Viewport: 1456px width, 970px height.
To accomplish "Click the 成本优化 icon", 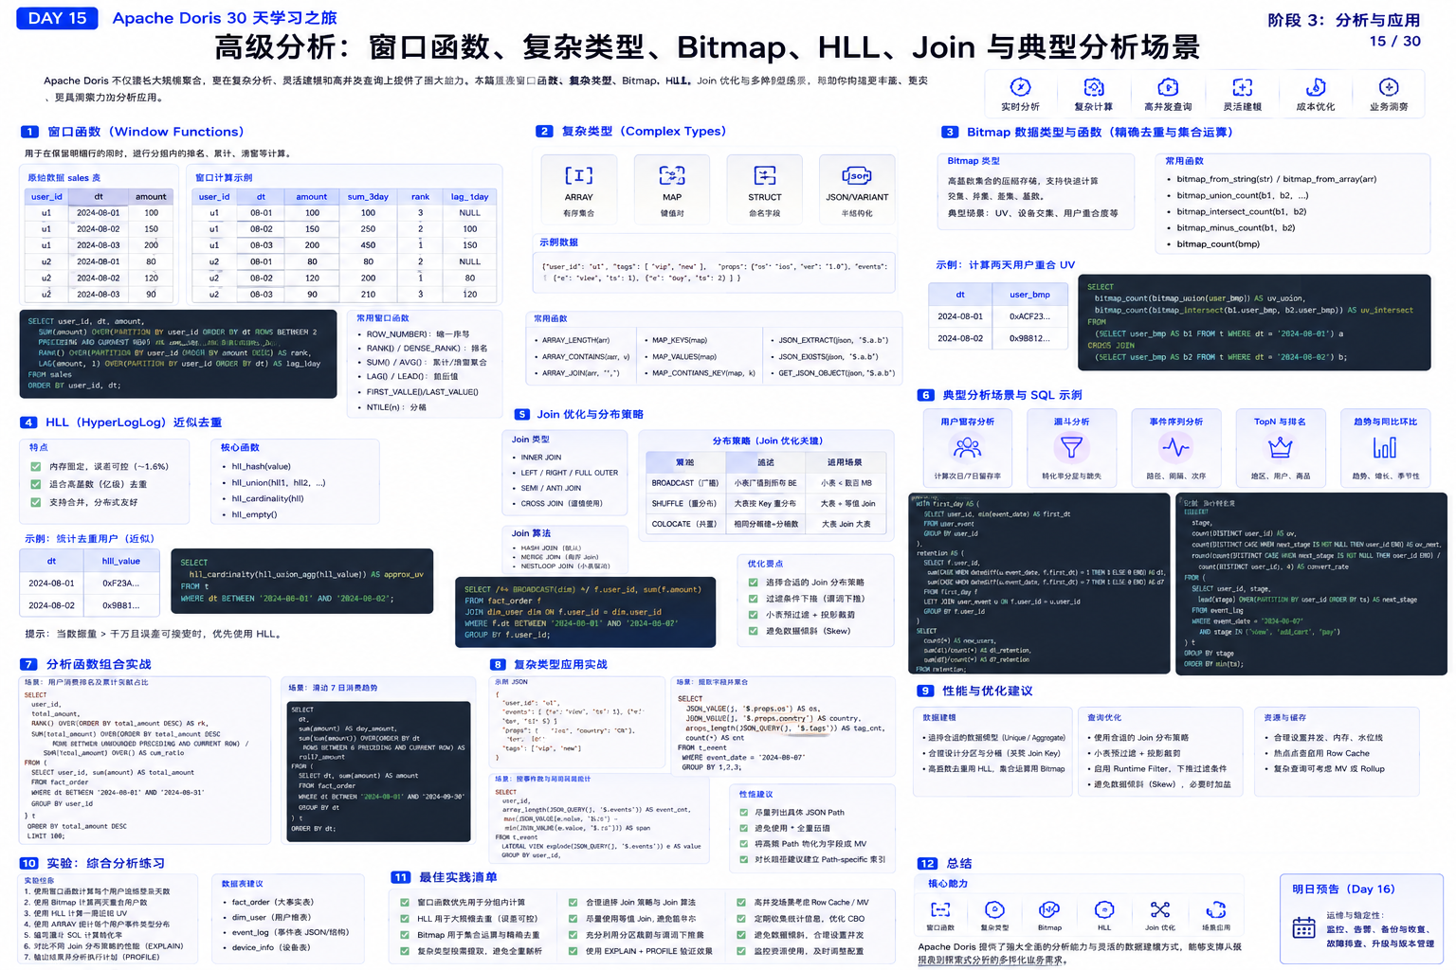I will (x=1316, y=87).
